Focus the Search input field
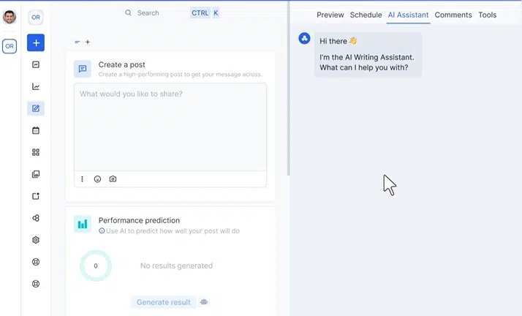 click(x=148, y=13)
